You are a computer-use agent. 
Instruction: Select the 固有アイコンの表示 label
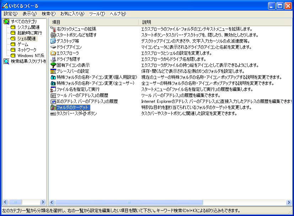(x=73, y=65)
